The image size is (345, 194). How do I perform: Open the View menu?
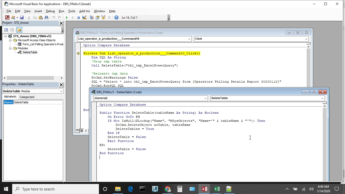coord(27,11)
